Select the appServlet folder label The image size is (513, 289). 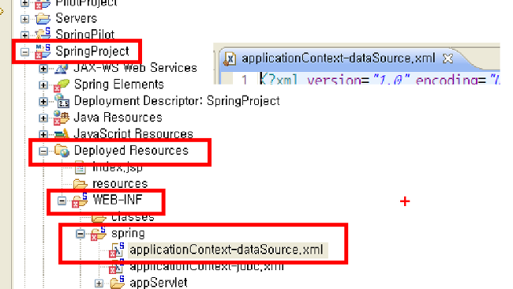[159, 283]
